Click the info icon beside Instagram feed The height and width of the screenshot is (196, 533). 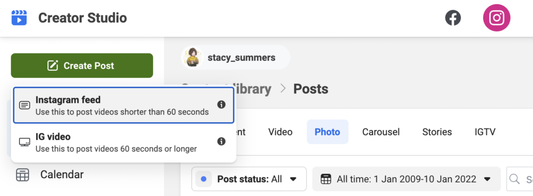221,104
